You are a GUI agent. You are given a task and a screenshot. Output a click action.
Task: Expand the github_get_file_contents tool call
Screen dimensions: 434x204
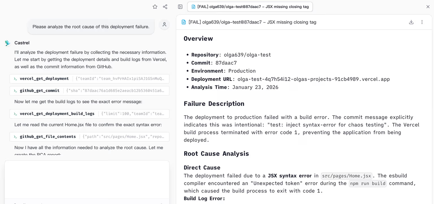pos(90,137)
